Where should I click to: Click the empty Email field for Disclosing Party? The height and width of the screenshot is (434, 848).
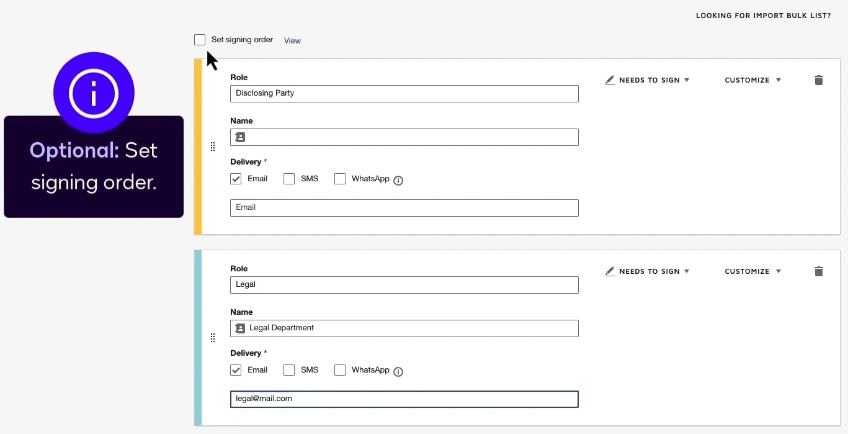tap(404, 208)
